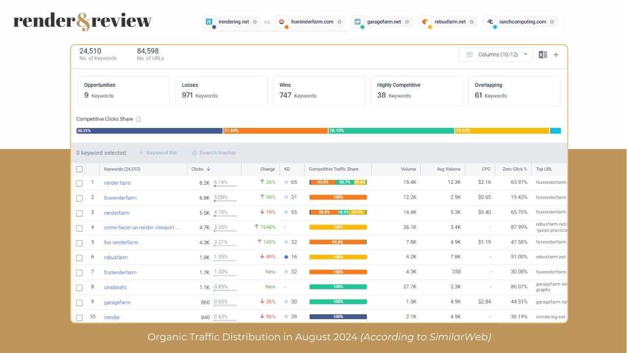
Task: Tick the cinebriefs row checkbox
Action: (x=79, y=287)
